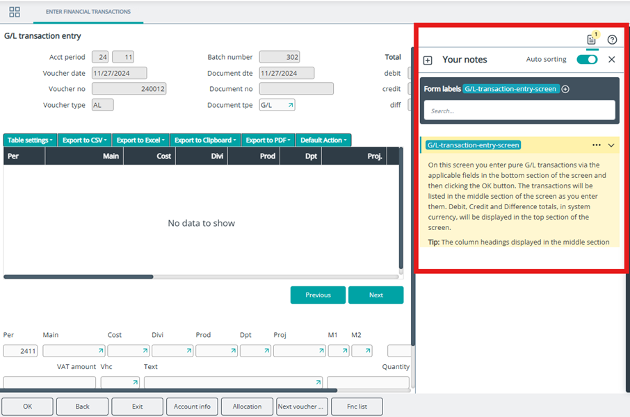630x417 pixels.
Task: Close the Your notes panel
Action: 611,60
